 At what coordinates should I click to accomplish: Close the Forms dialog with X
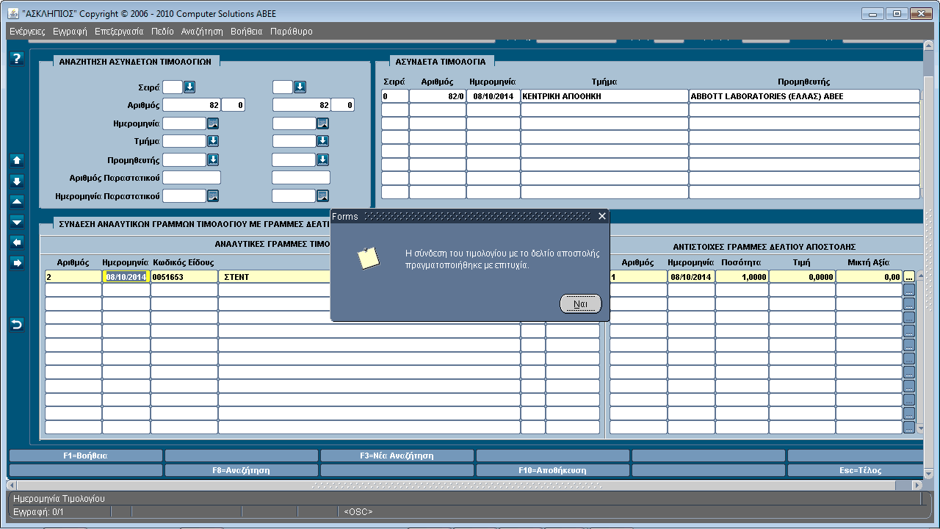pyautogui.click(x=602, y=216)
